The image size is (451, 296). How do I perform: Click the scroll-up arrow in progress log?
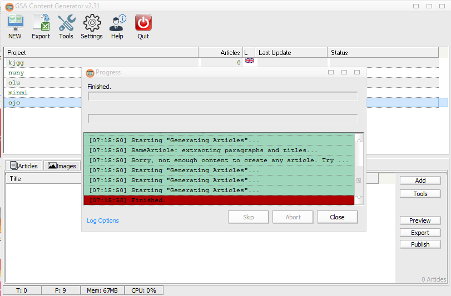pyautogui.click(x=359, y=139)
